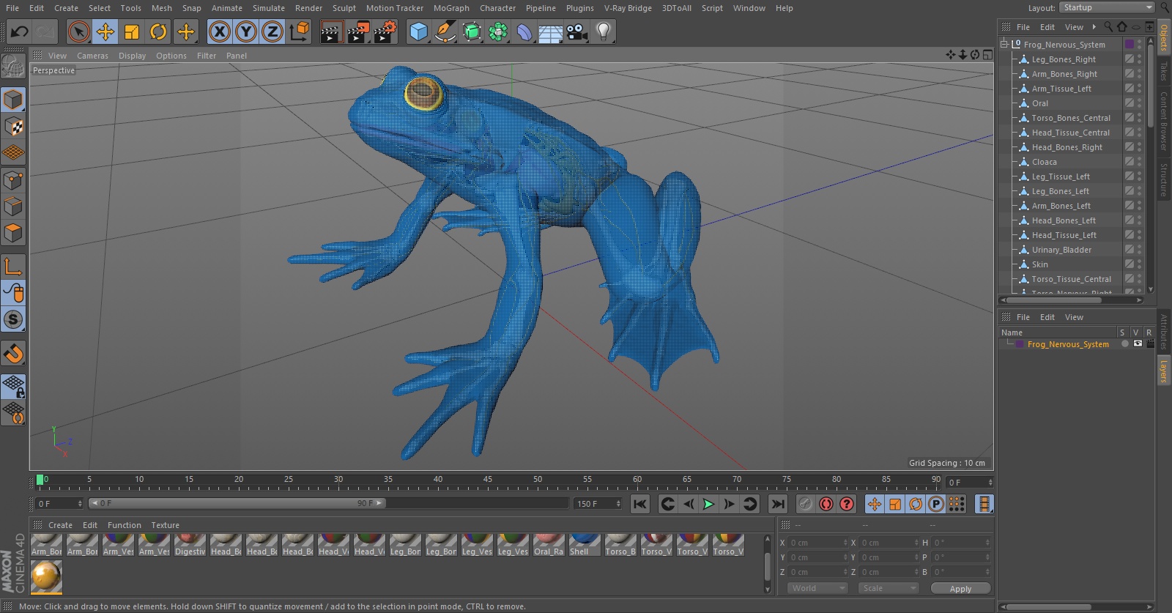Activate the Rotate tool

coord(158,31)
